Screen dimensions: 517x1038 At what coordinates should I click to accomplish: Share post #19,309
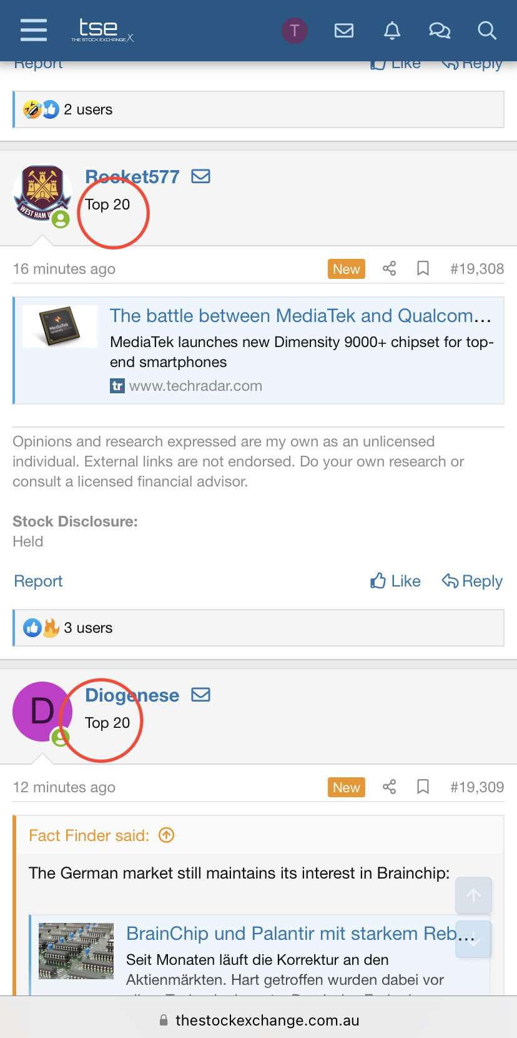[x=390, y=787]
